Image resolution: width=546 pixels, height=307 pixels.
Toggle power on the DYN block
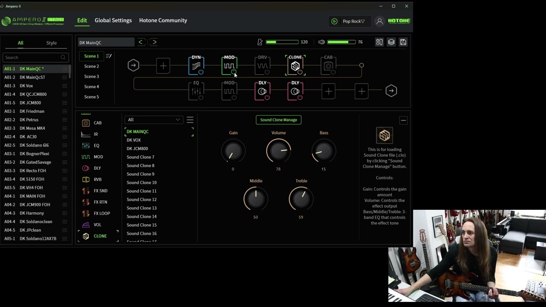(200, 72)
